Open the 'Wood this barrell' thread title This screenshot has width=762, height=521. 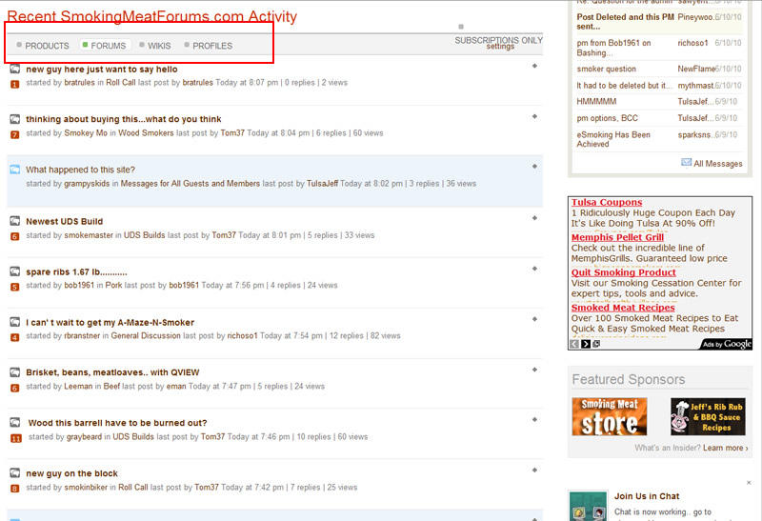pos(117,423)
